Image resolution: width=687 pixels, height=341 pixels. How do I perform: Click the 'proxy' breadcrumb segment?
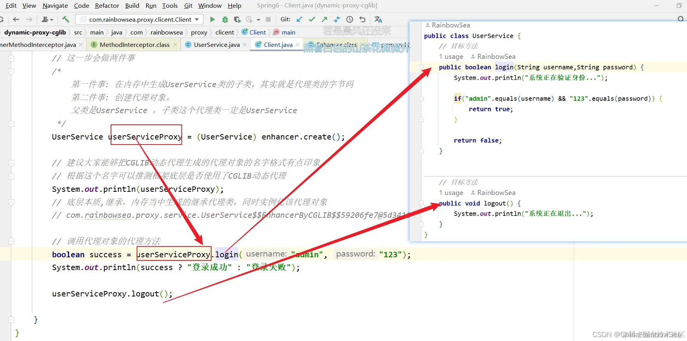[199, 32]
